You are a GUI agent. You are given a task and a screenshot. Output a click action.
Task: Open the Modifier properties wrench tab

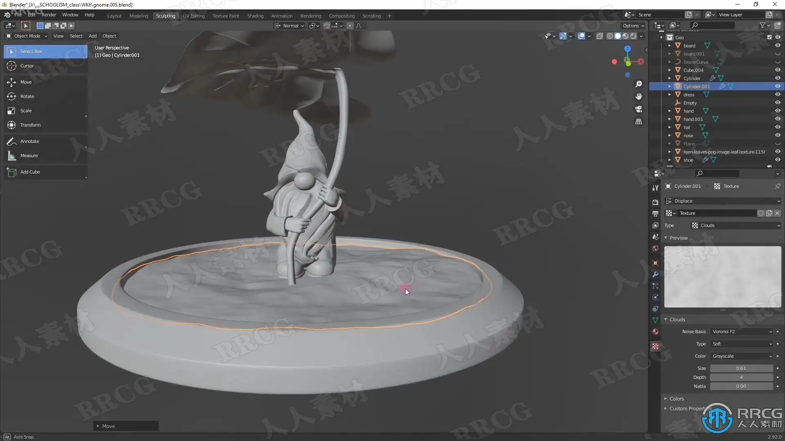pyautogui.click(x=655, y=274)
